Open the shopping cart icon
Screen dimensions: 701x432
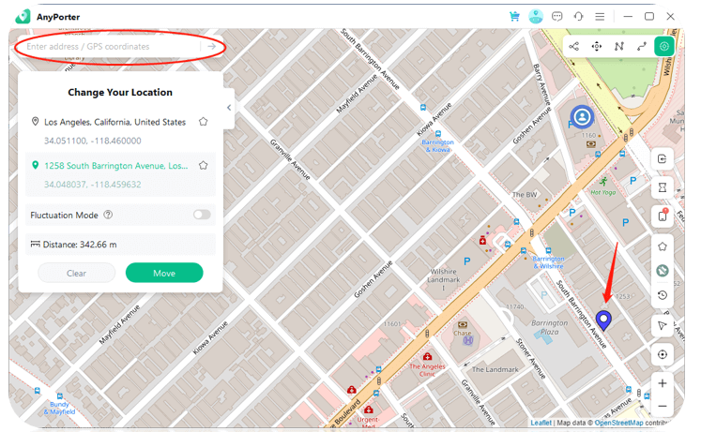pos(514,17)
